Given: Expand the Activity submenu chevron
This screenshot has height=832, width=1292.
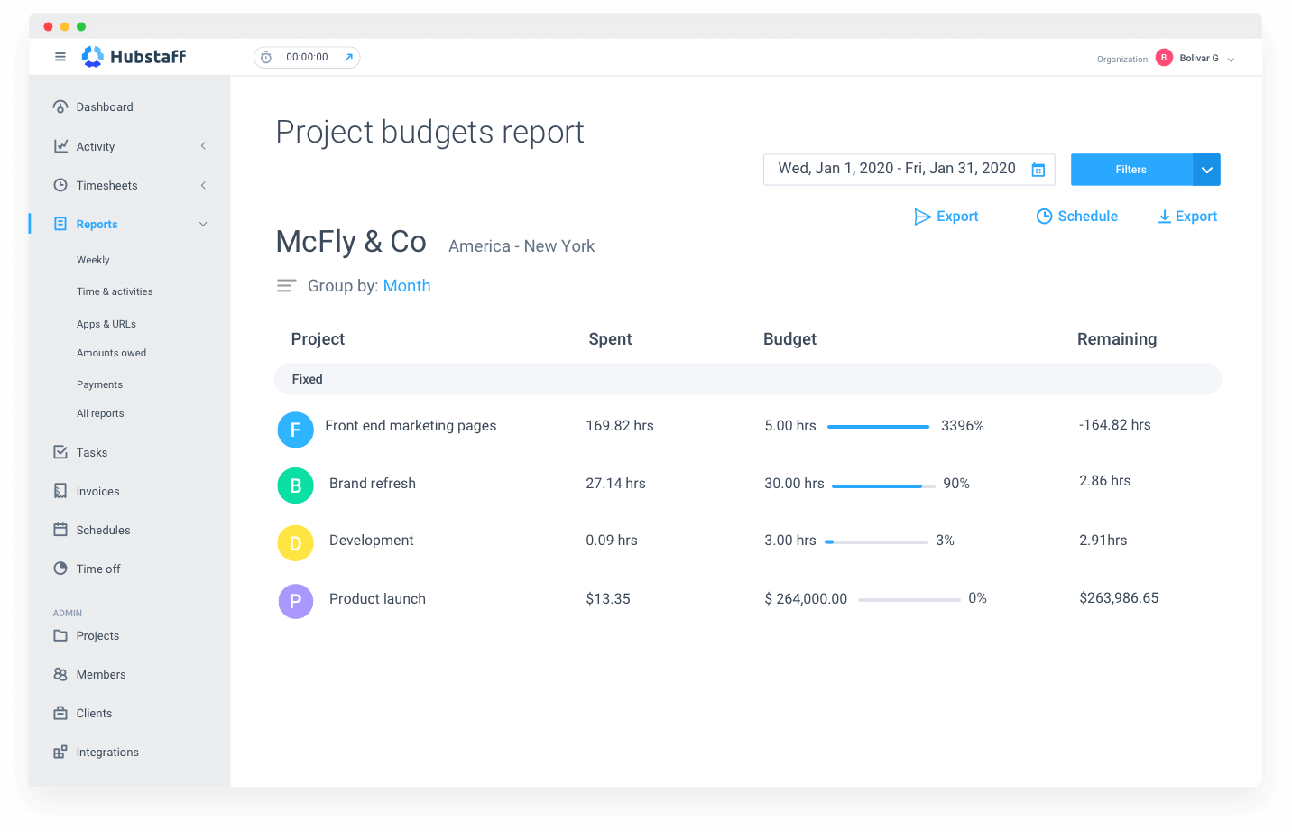Looking at the screenshot, I should [203, 146].
